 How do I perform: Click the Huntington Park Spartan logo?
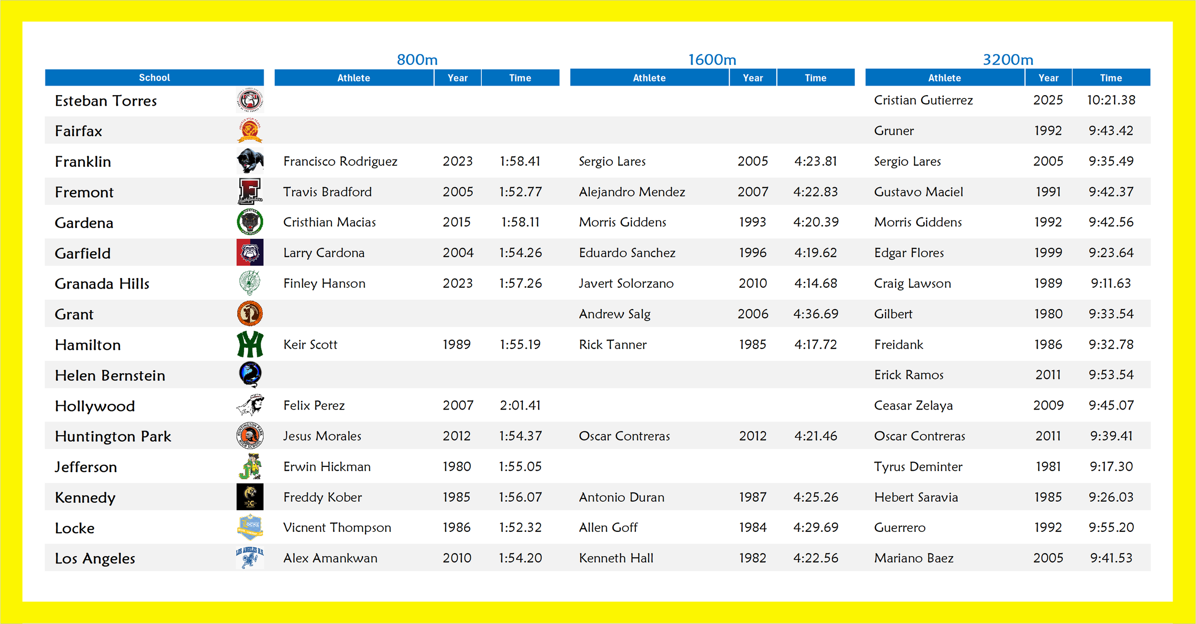coord(250,435)
